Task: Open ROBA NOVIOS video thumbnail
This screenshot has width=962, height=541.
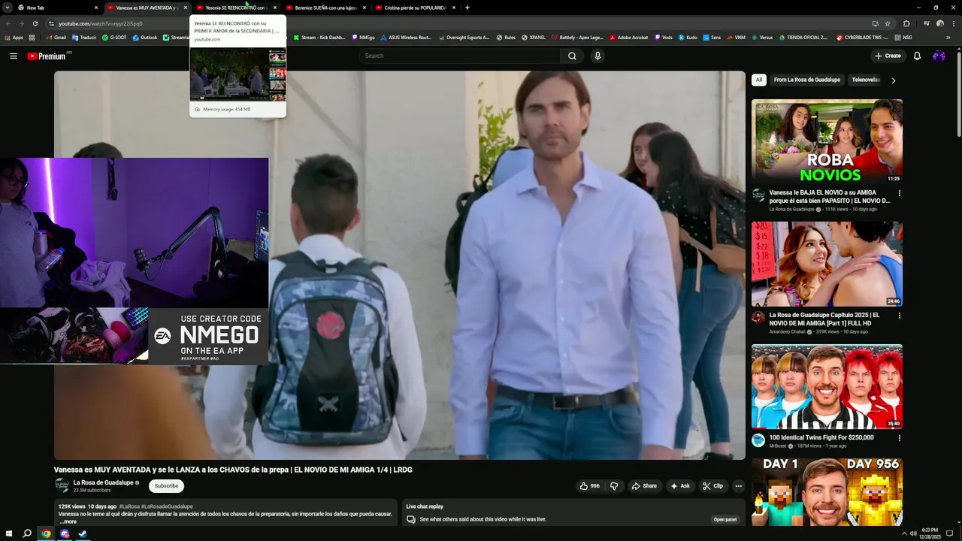Action: (x=827, y=141)
